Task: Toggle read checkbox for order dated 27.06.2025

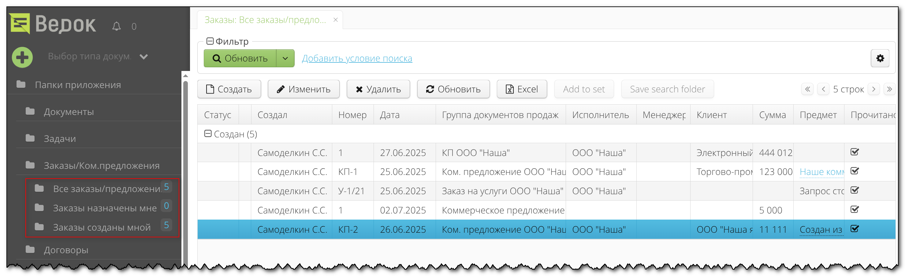Action: (855, 152)
